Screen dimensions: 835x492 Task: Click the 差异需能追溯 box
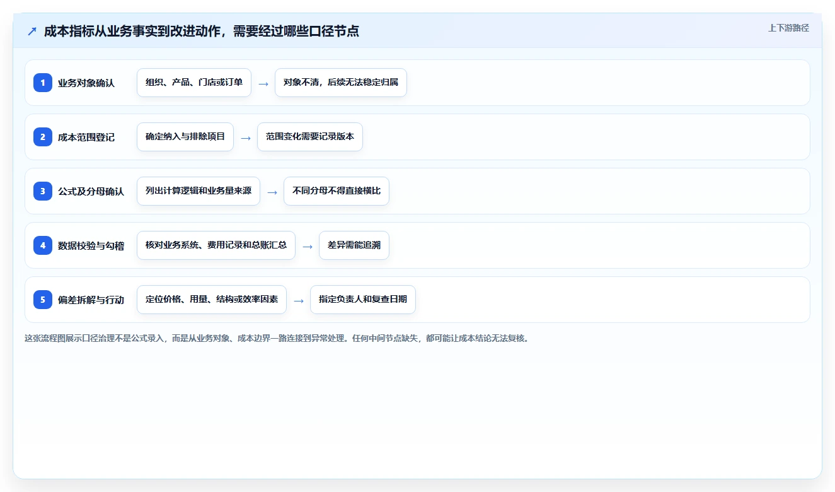coord(354,245)
